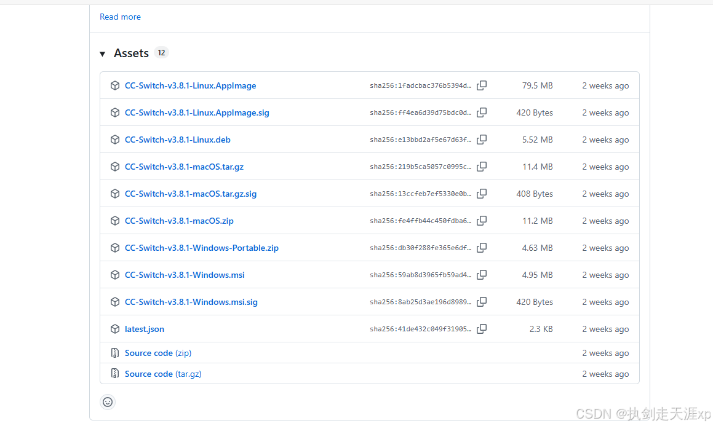Download Source code (tar.gz)

click(163, 374)
